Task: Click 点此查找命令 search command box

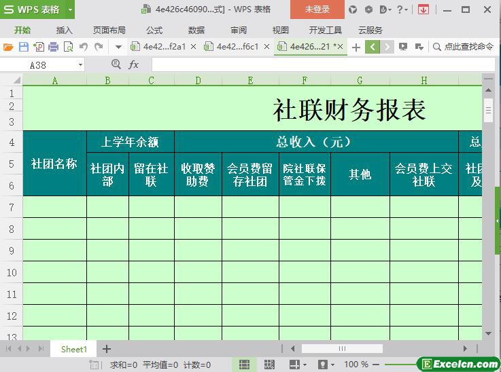Action: 464,47
